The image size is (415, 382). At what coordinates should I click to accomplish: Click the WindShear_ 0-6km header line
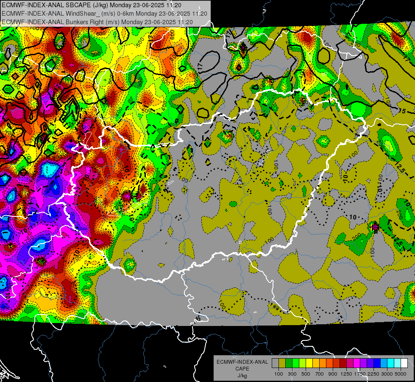[x=104, y=13]
